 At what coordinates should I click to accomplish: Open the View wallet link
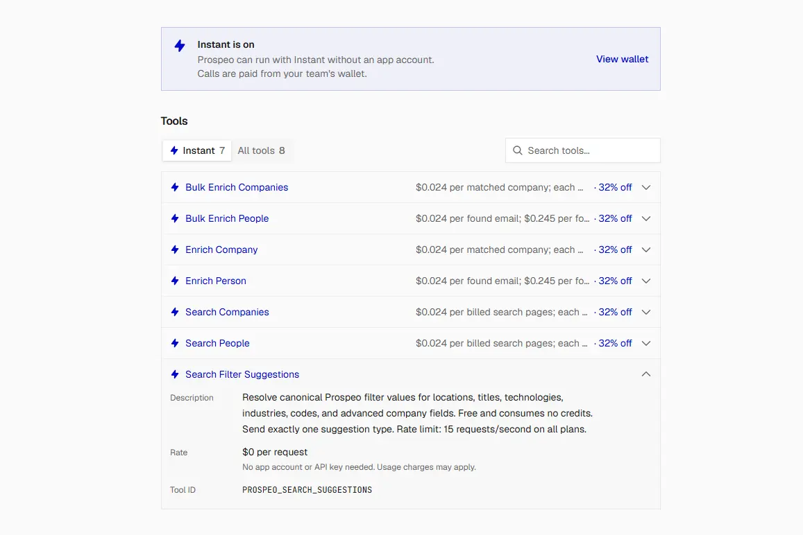623,59
